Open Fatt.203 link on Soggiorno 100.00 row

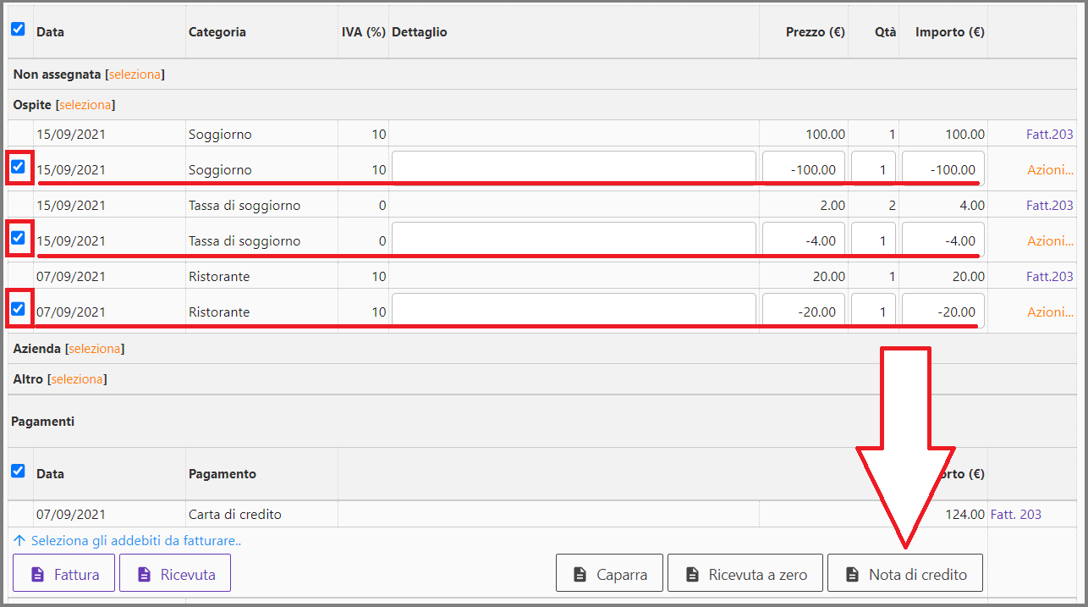click(x=1049, y=134)
